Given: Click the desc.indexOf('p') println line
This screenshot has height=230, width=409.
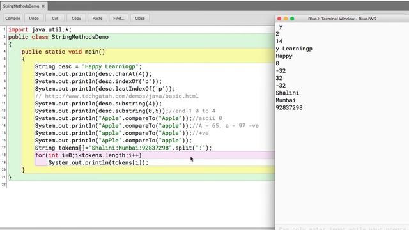Looking at the screenshot, I should pyautogui.click(x=98, y=81).
